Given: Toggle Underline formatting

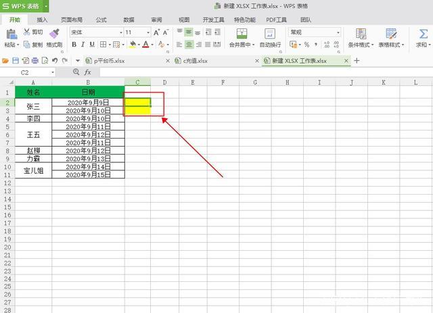Looking at the screenshot, I should click(x=92, y=45).
